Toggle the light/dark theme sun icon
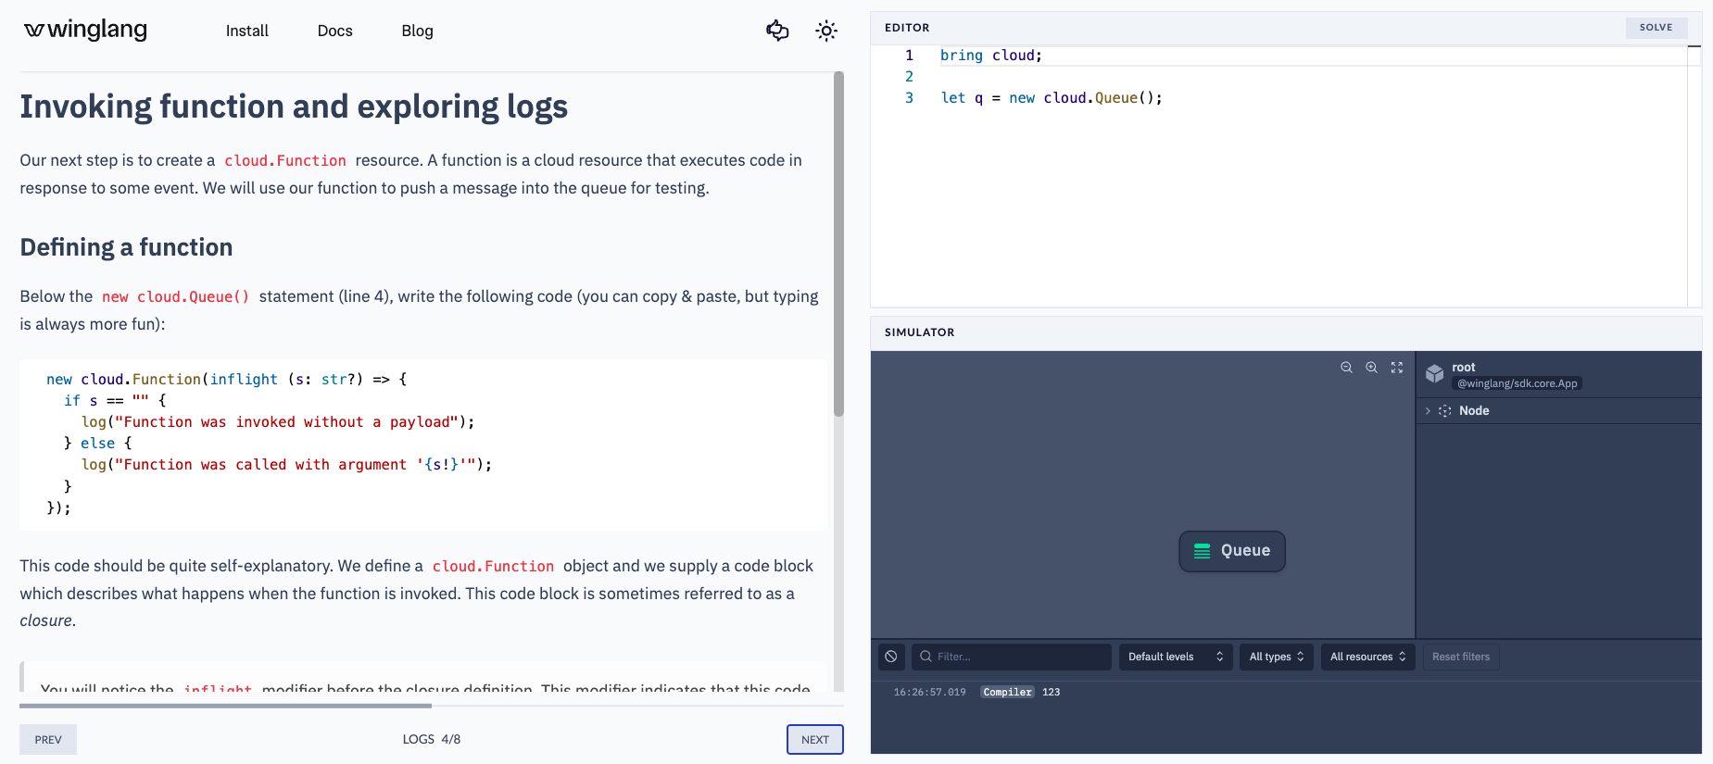 tap(826, 31)
